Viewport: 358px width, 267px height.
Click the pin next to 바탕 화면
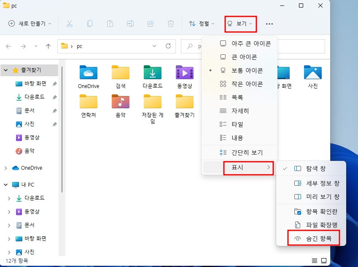[54, 84]
